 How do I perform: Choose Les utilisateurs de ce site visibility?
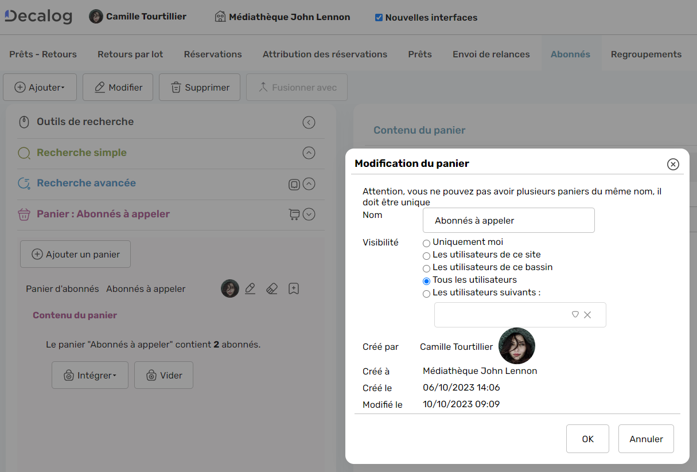[x=426, y=256]
